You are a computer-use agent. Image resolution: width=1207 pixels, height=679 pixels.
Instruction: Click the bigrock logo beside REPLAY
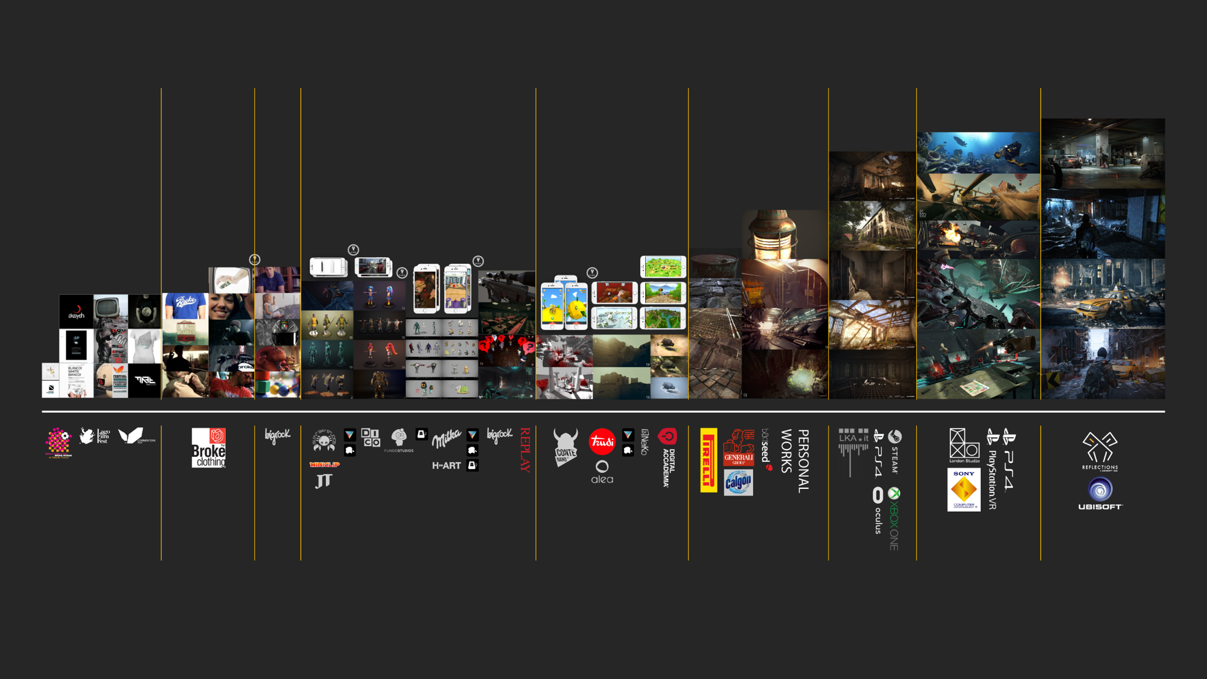point(500,436)
